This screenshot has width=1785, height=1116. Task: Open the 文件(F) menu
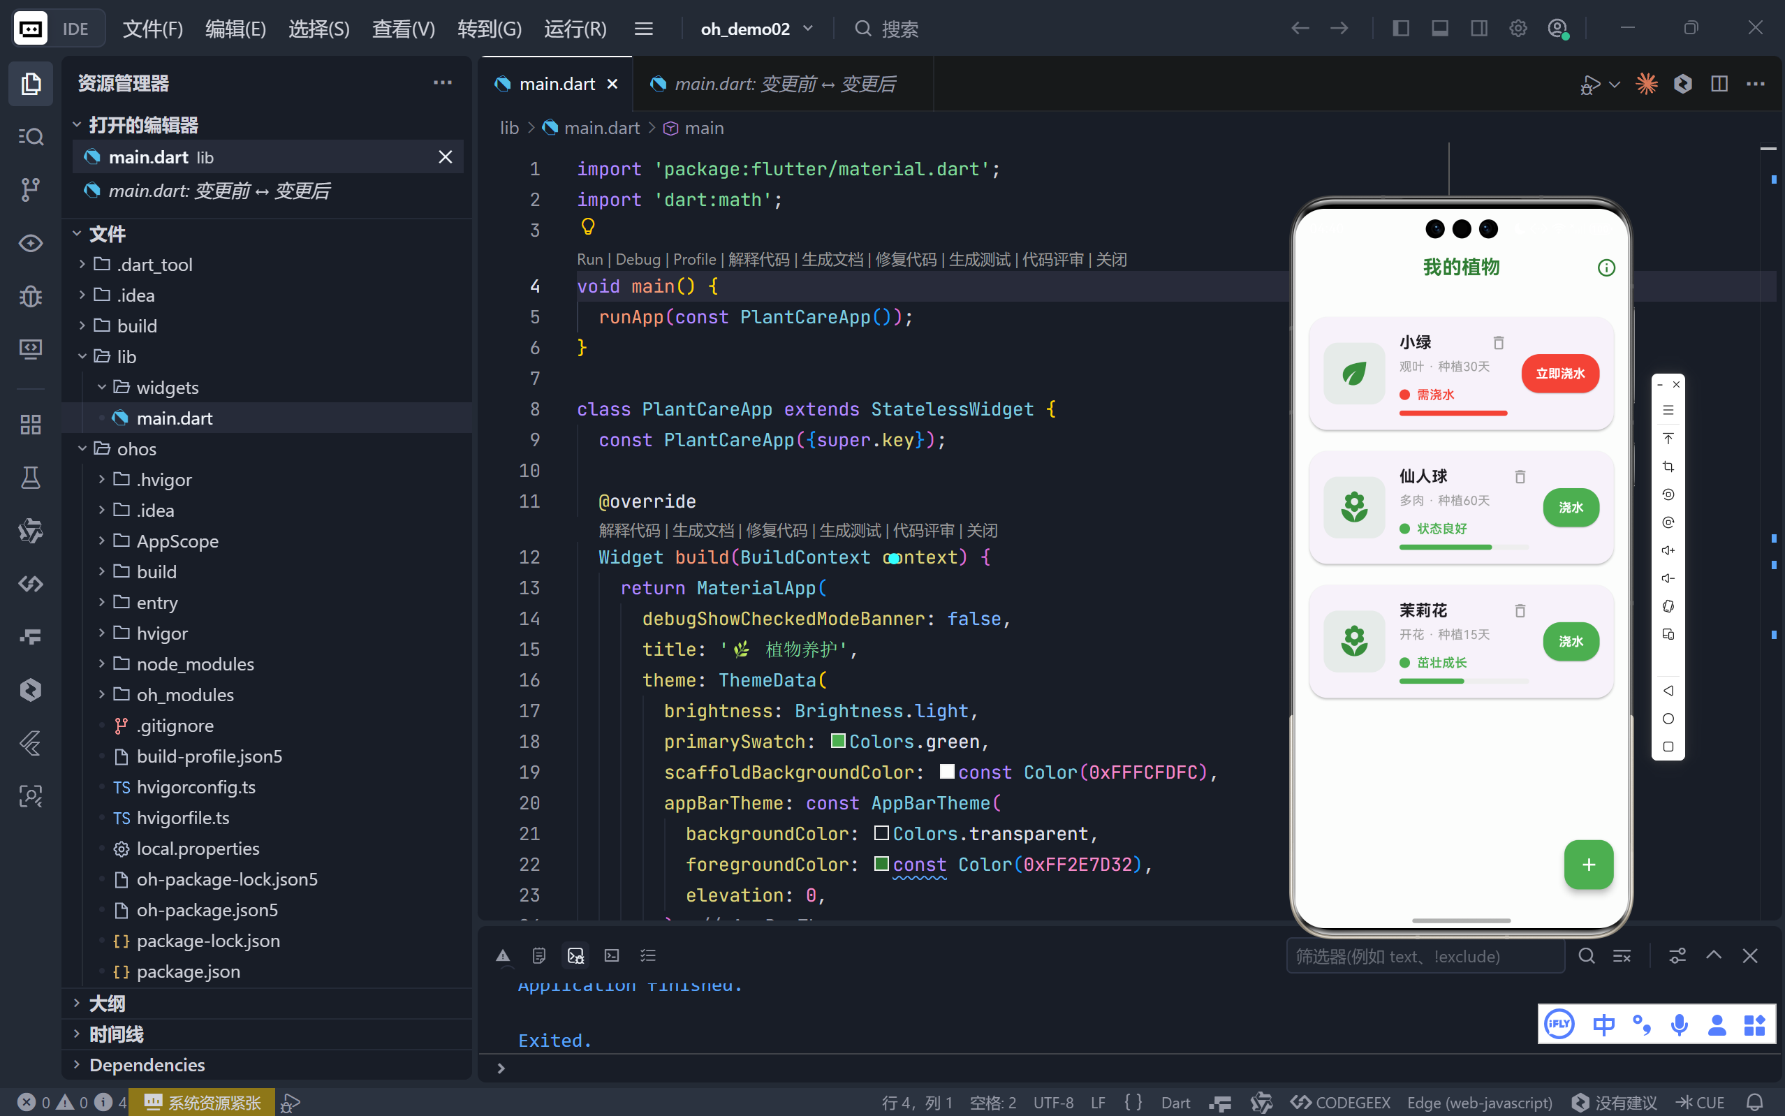coord(152,29)
